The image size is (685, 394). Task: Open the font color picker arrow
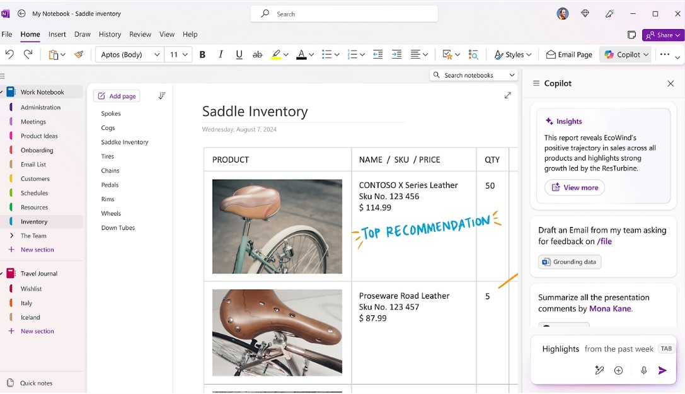click(x=311, y=55)
